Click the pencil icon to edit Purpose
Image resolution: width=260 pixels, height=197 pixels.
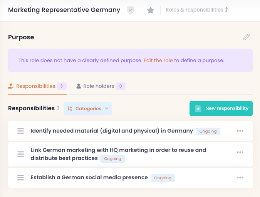pos(246,37)
